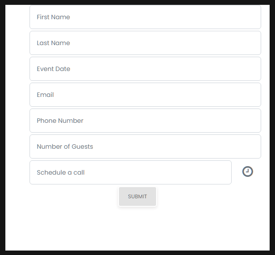This screenshot has height=255, width=275.
Task: Activate the Email input field
Action: (145, 95)
